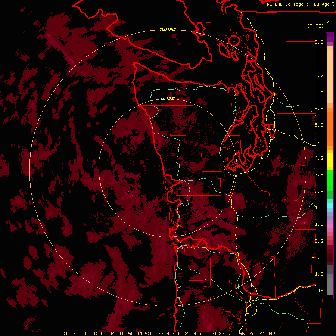Click the 3.4 scale value
The height and width of the screenshot is (336, 336).
319,175
